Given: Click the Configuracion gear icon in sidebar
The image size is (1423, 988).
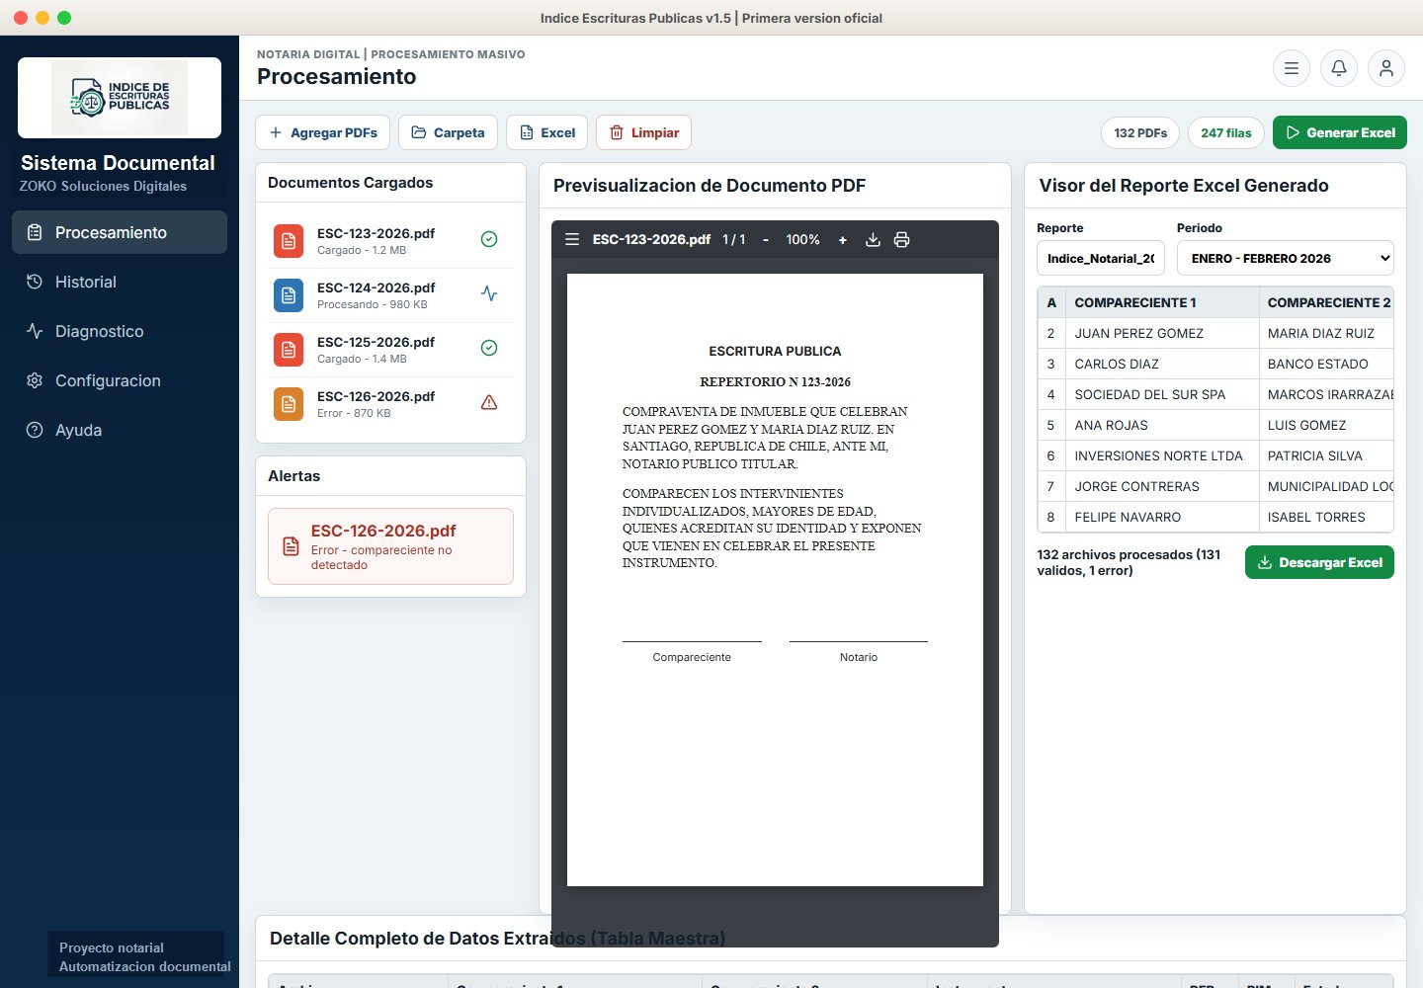Looking at the screenshot, I should (35, 380).
